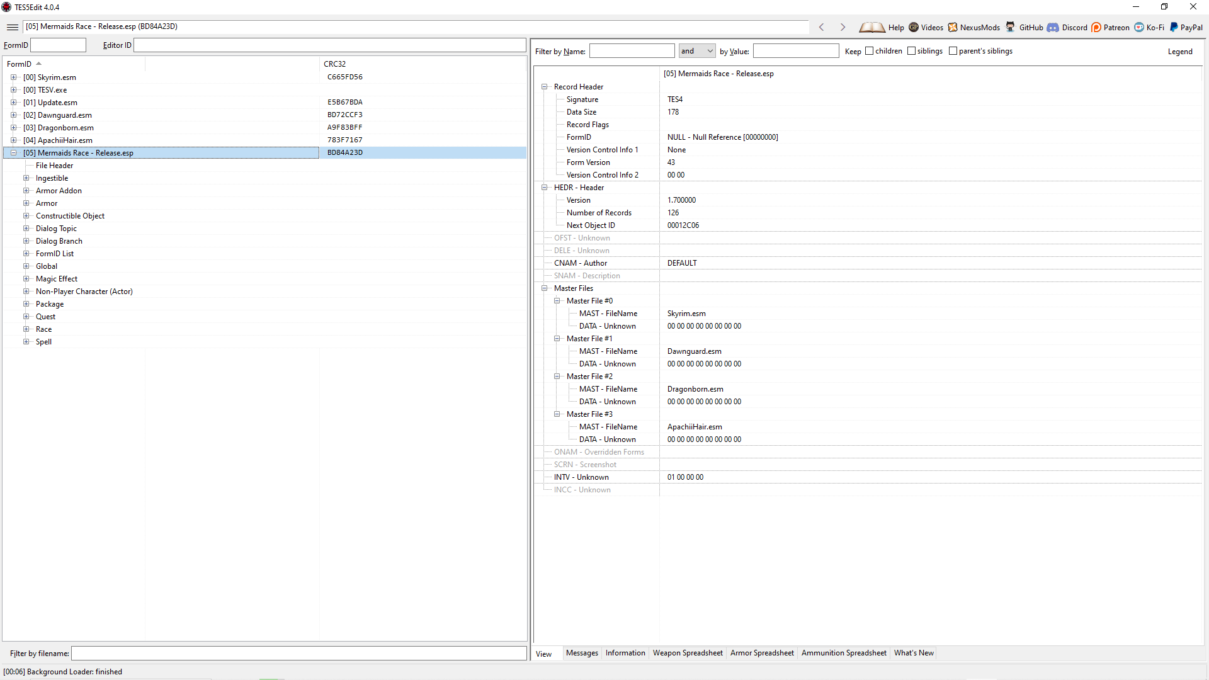Expand the Race group

tap(26, 329)
